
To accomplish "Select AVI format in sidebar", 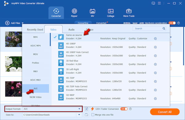I will click(x=35, y=89).
